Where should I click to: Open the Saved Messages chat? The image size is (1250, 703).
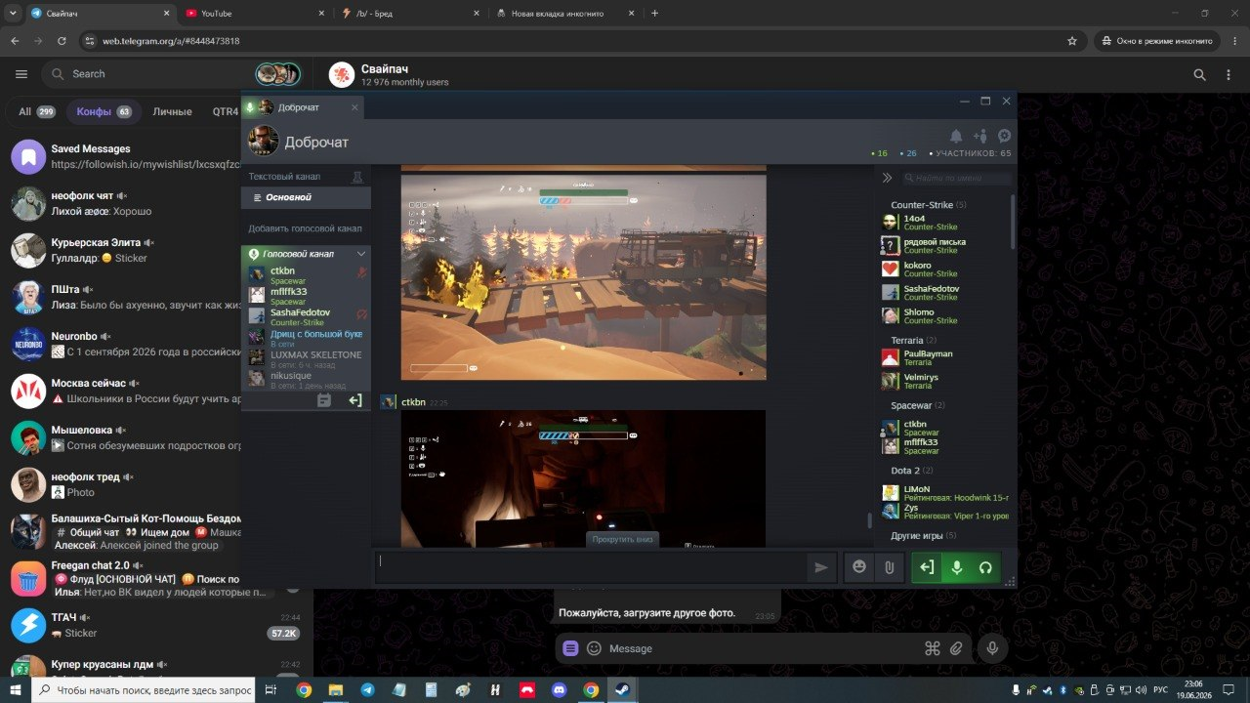pos(124,156)
